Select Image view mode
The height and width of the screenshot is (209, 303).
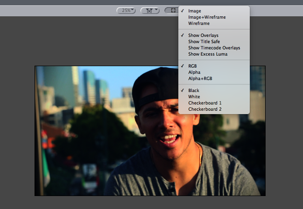[214, 11]
